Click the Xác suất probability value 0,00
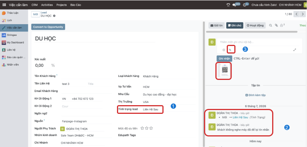 42,65
